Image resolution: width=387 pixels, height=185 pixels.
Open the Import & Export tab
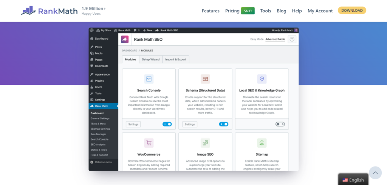click(x=176, y=59)
